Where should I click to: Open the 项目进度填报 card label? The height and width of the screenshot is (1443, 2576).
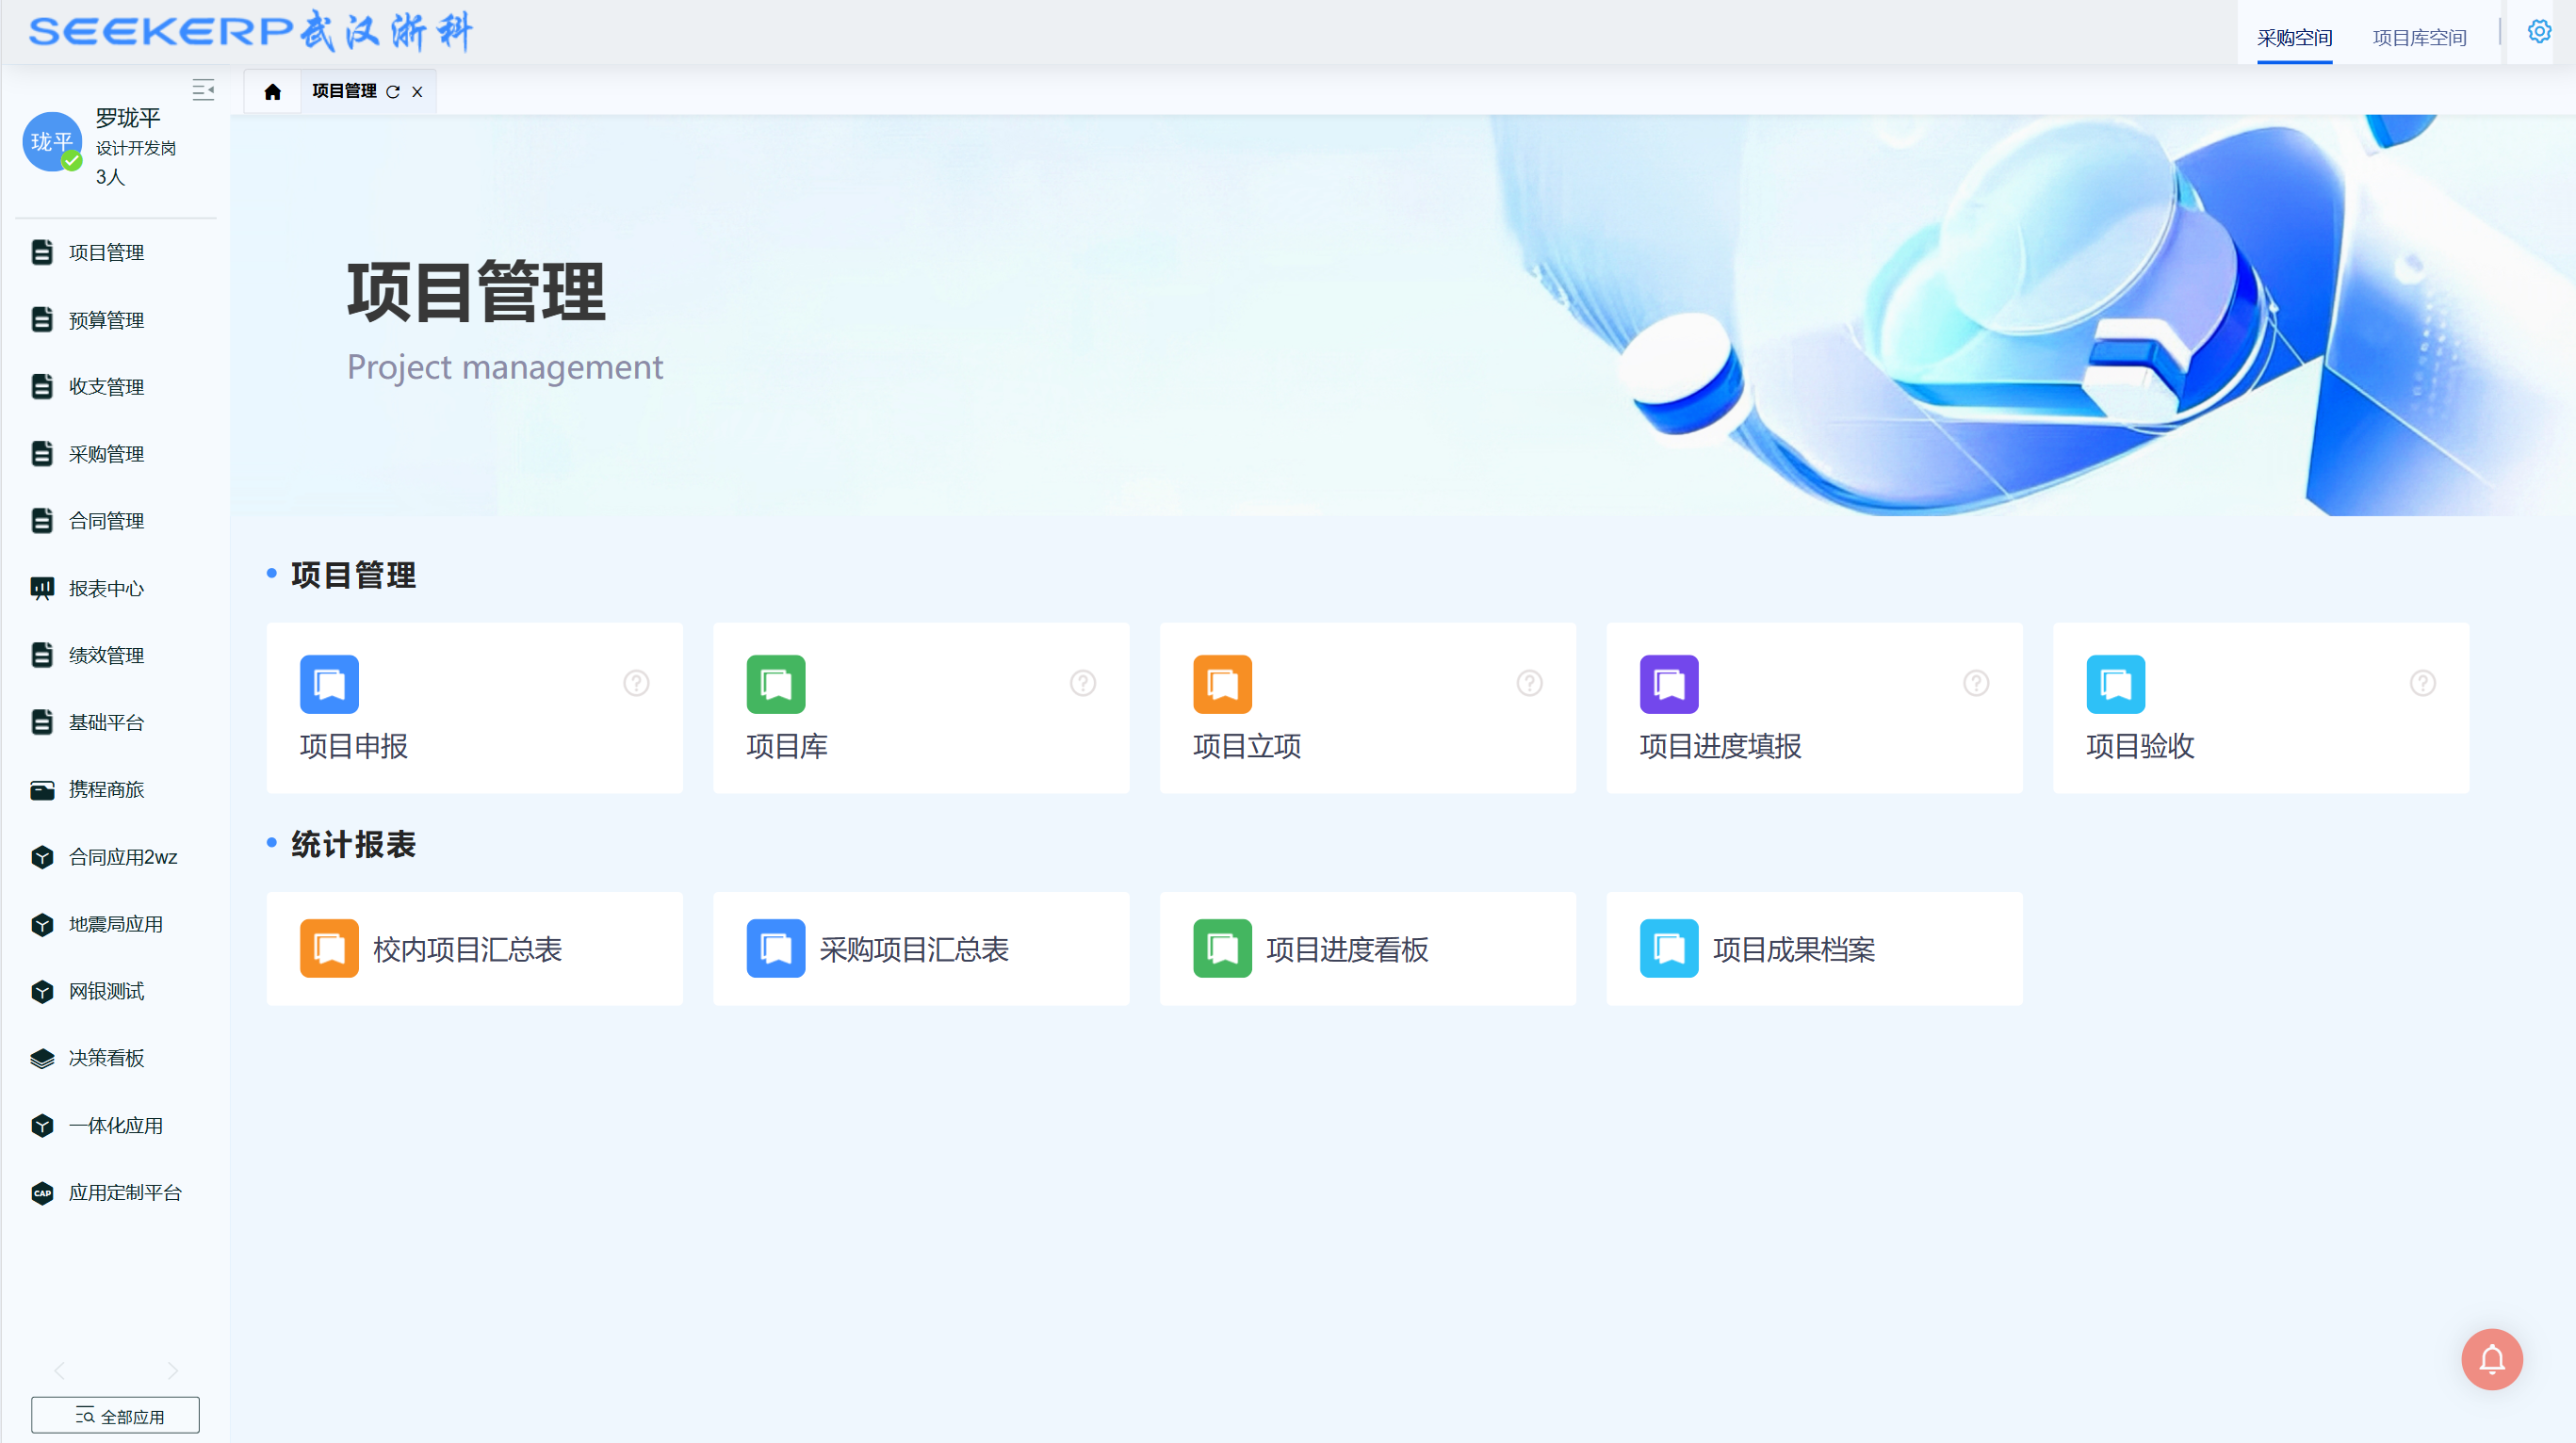[x=1721, y=746]
